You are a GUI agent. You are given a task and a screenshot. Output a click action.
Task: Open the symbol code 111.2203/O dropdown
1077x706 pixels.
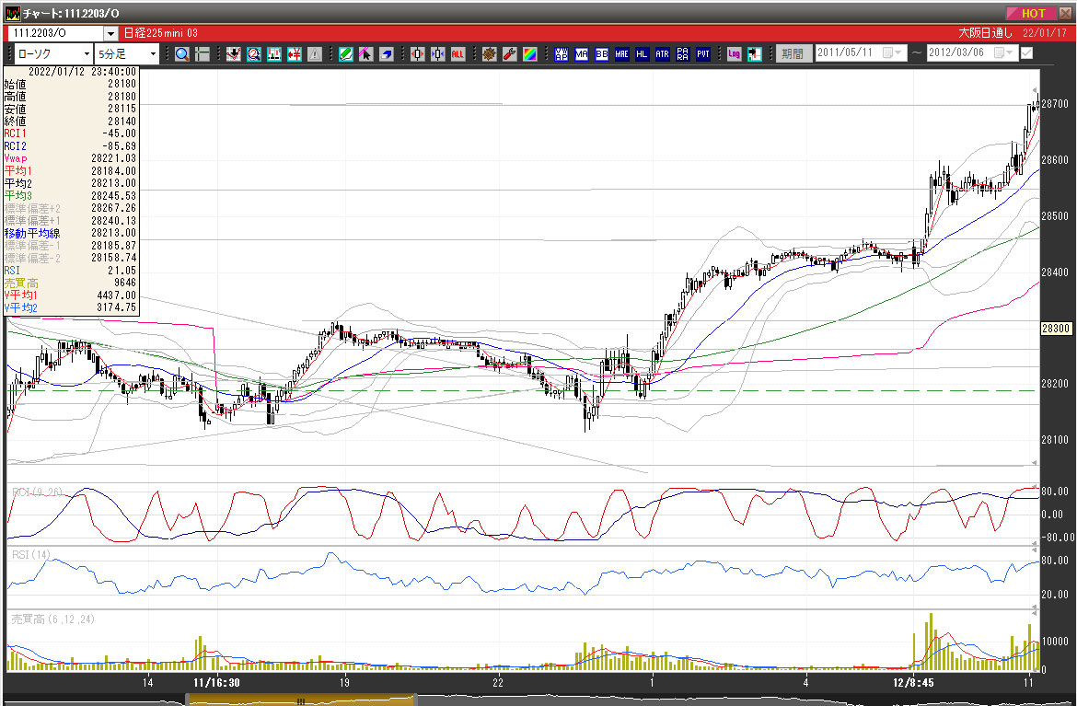[x=110, y=33]
